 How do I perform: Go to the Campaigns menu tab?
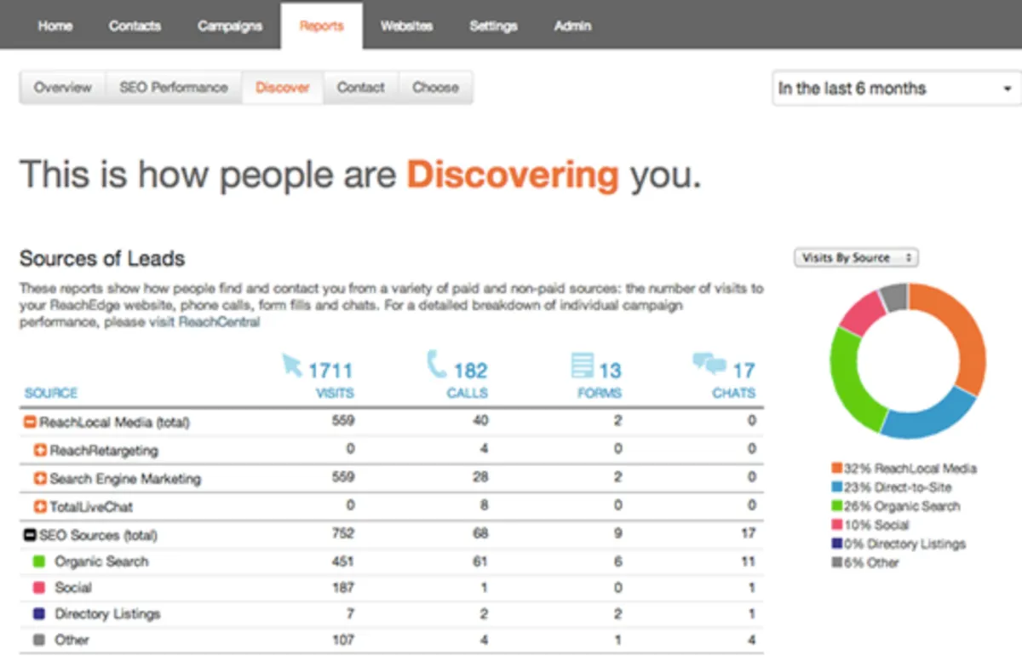pos(230,26)
